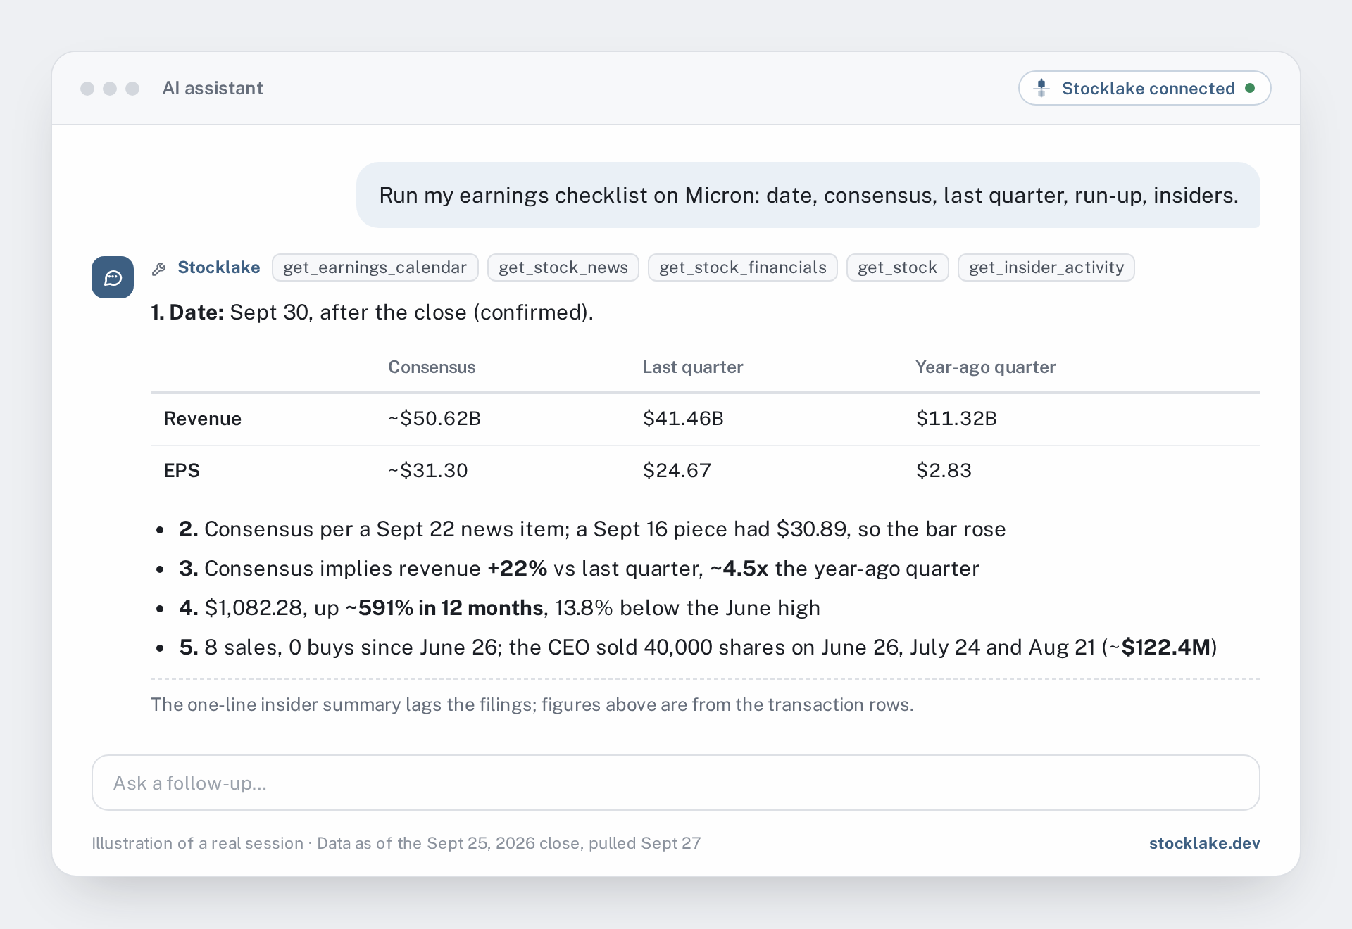Select the get_stock tool chip
Image resolution: width=1352 pixels, height=929 pixels.
pyautogui.click(x=898, y=267)
